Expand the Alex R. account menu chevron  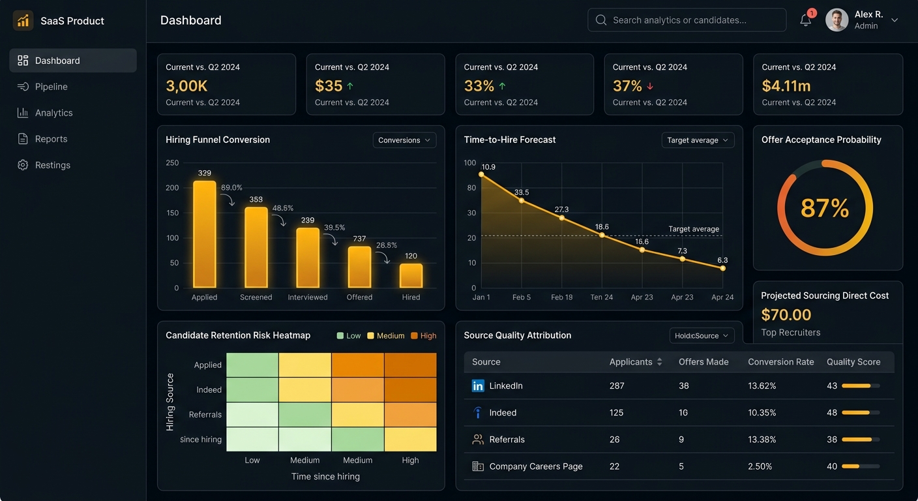(x=895, y=20)
